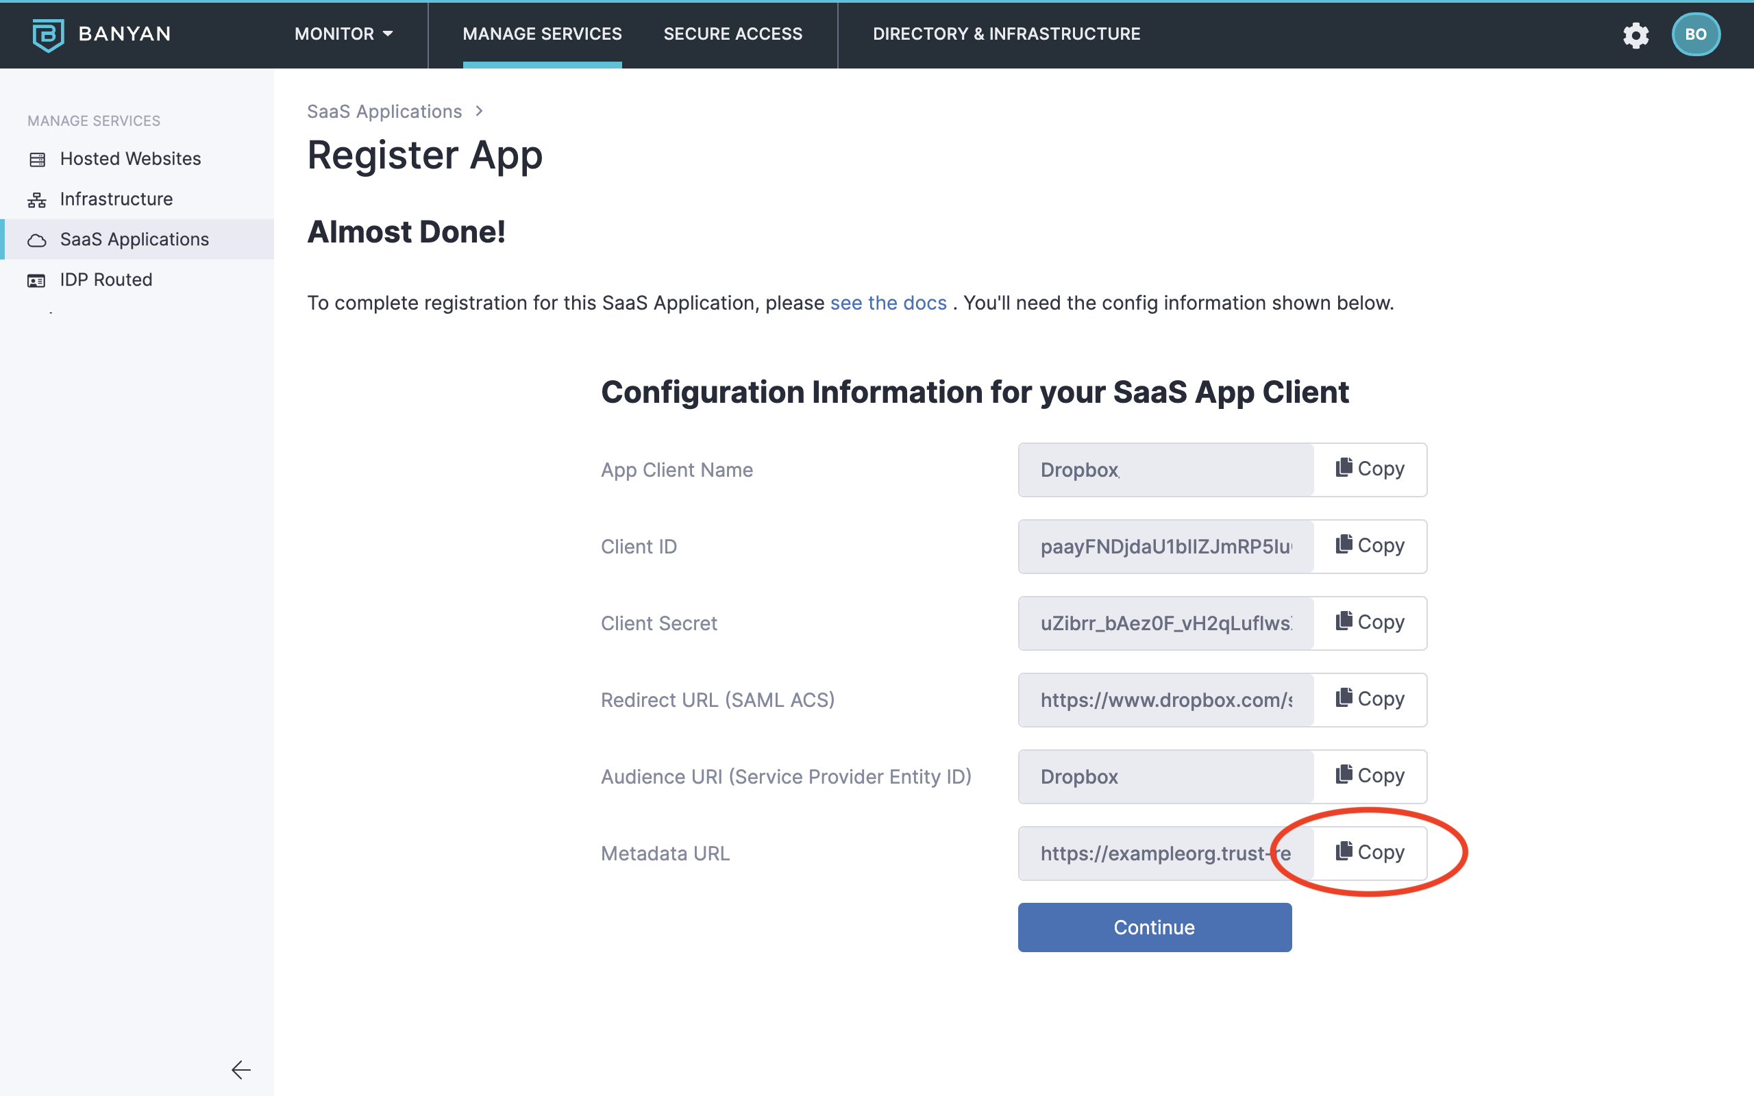Screen dimensions: 1754x1096
Task: Open the Manage Services tab
Action: click(x=542, y=34)
